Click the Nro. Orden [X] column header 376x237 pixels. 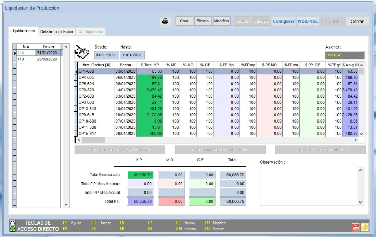coord(96,65)
